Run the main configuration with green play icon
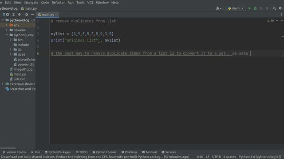This screenshot has height=159, width=284. (249, 8)
